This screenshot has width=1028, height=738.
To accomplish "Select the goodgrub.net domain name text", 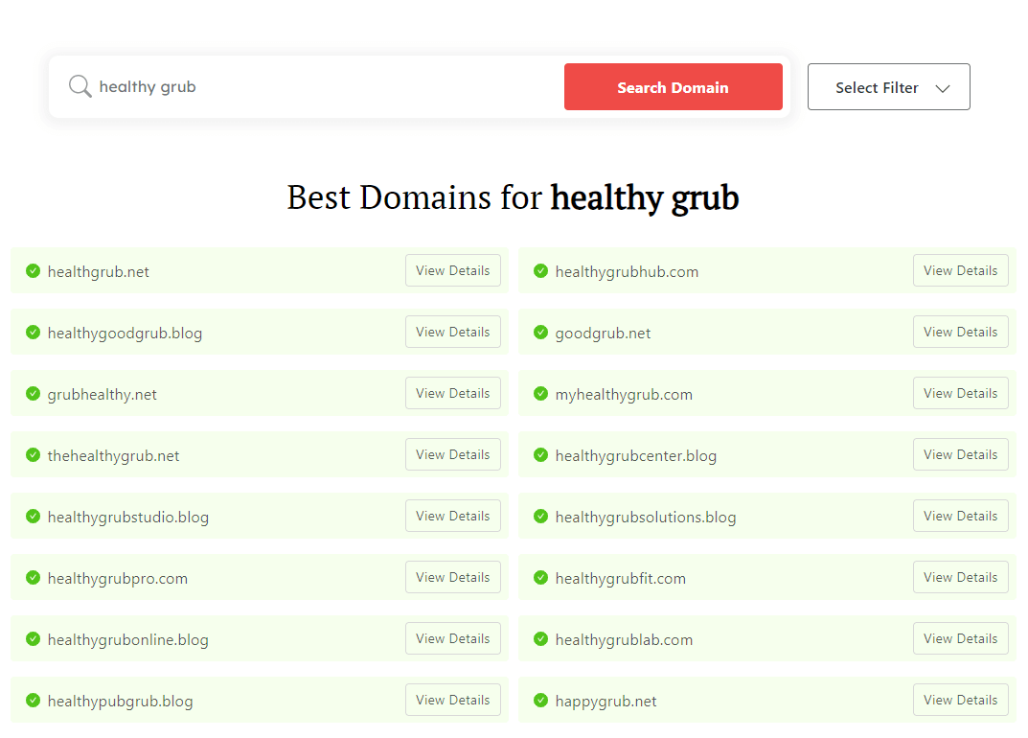I will coord(603,334).
